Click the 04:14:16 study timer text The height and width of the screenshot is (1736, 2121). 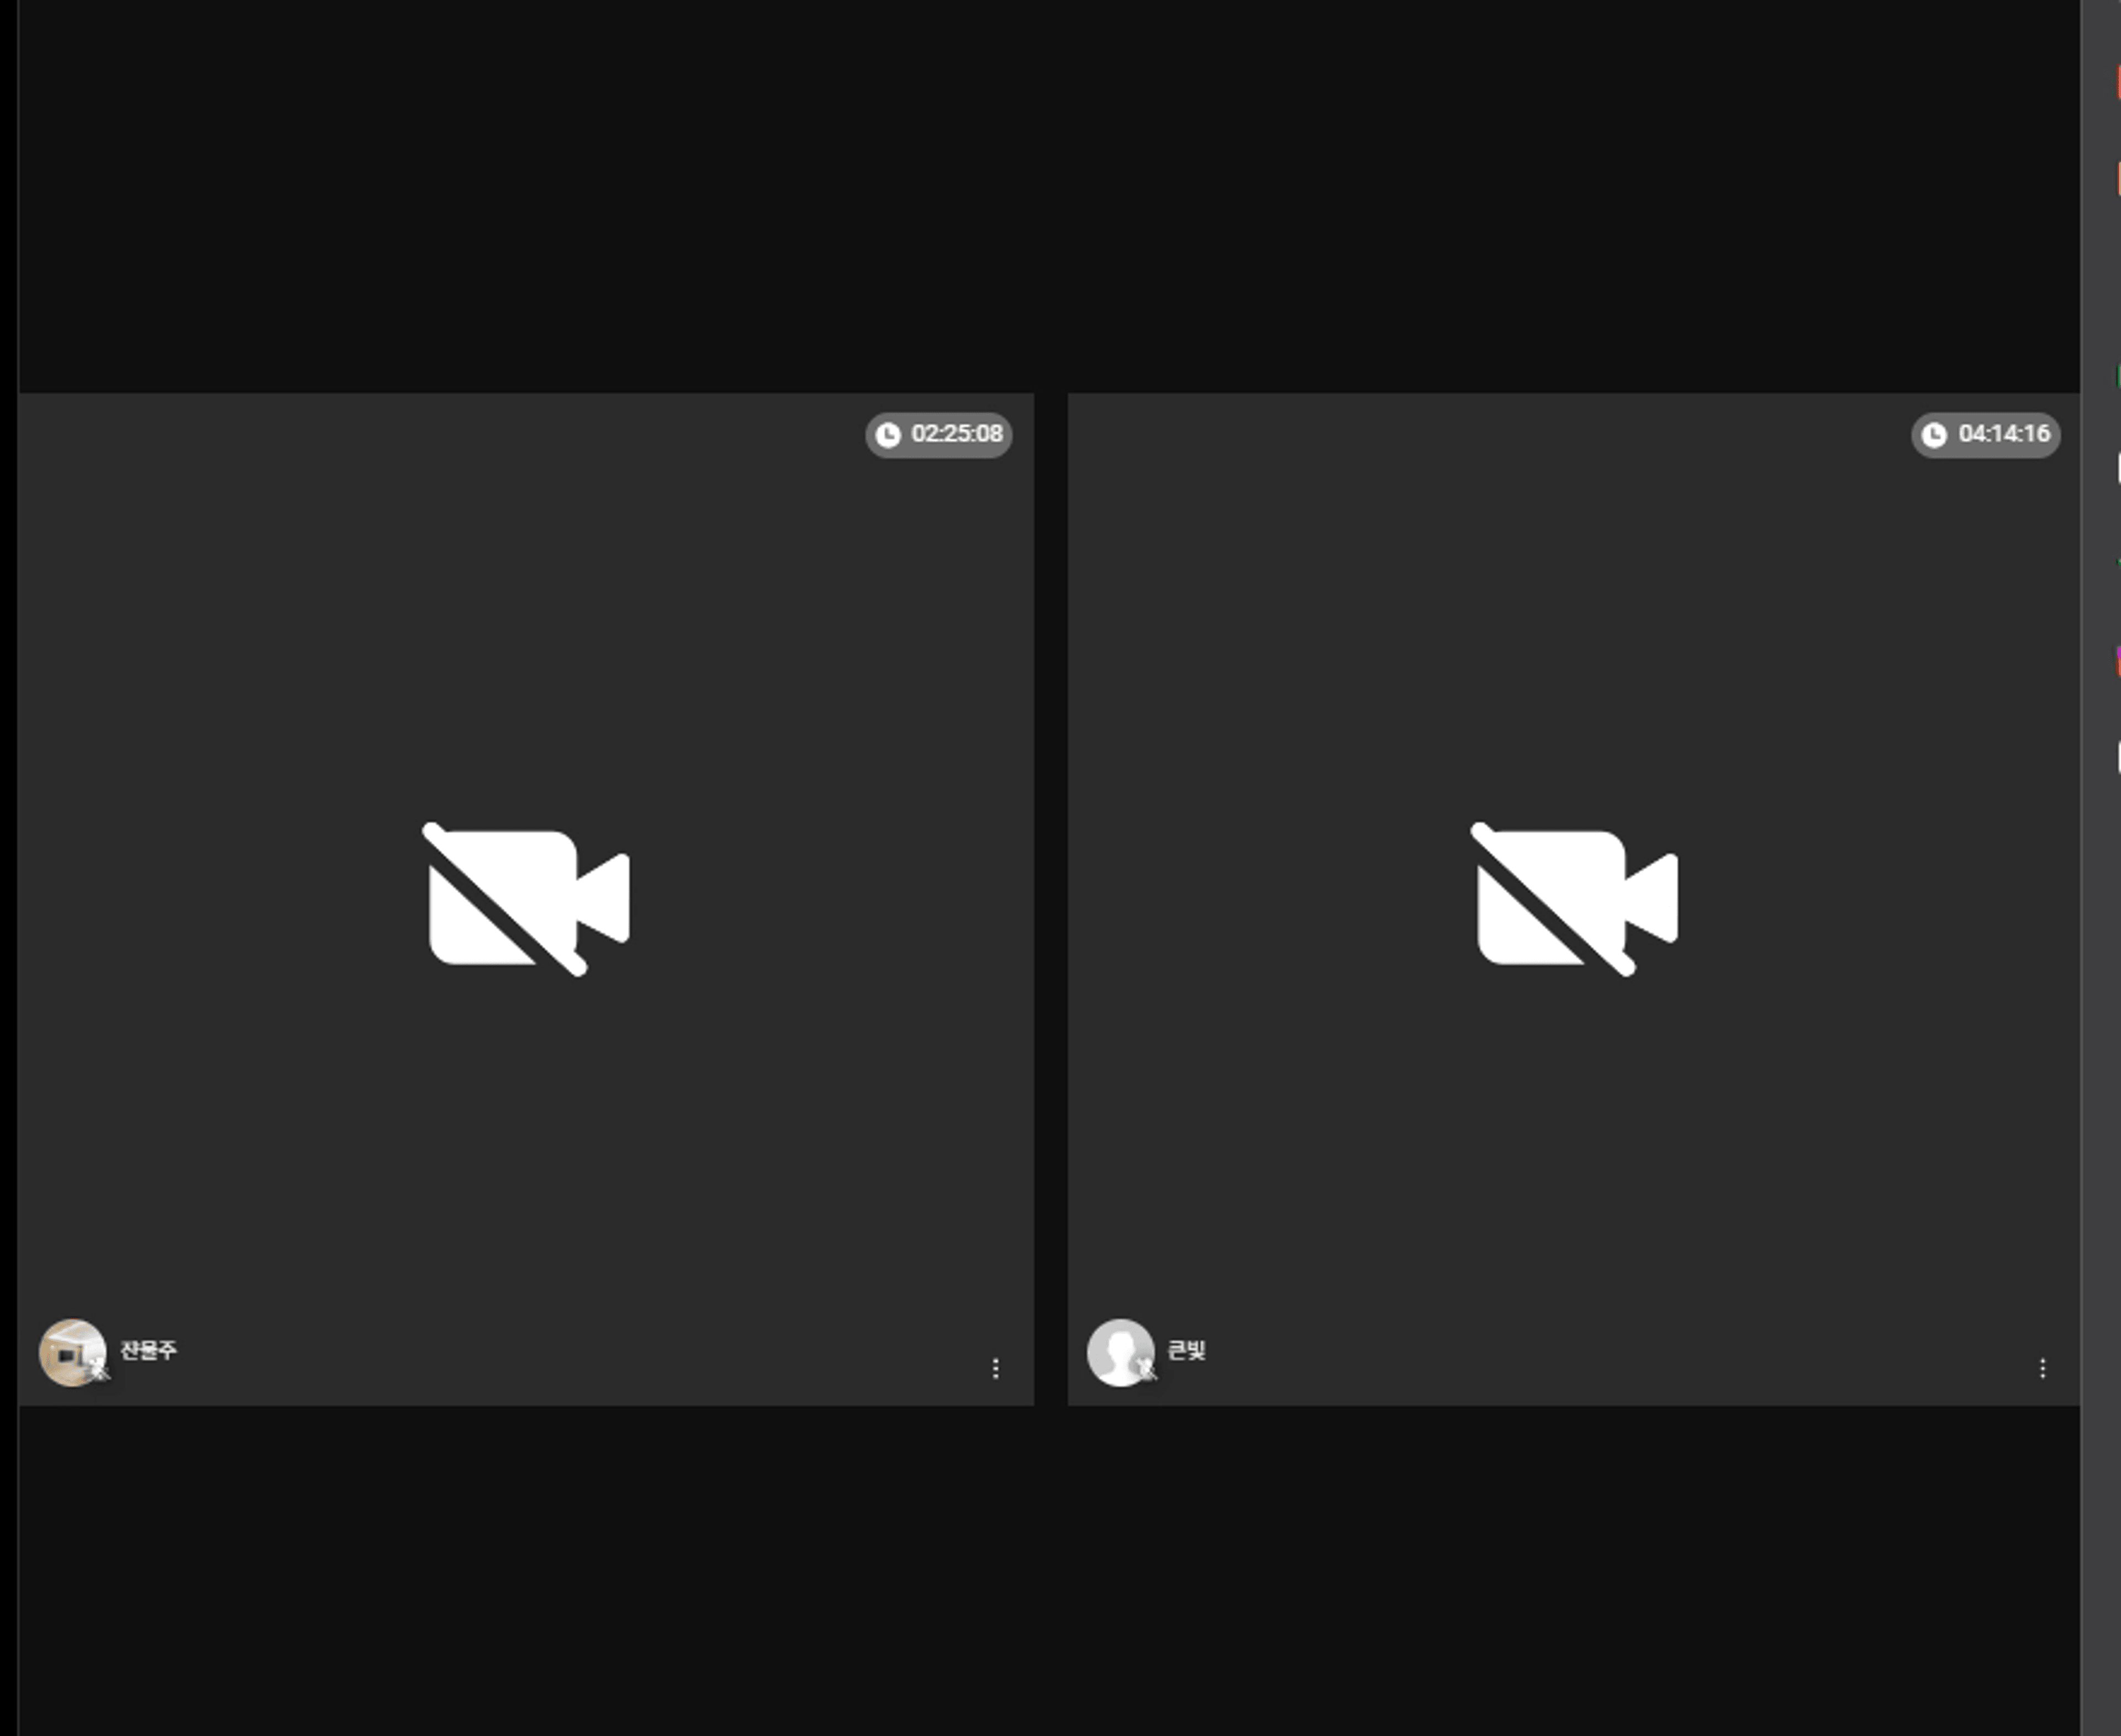(2004, 434)
